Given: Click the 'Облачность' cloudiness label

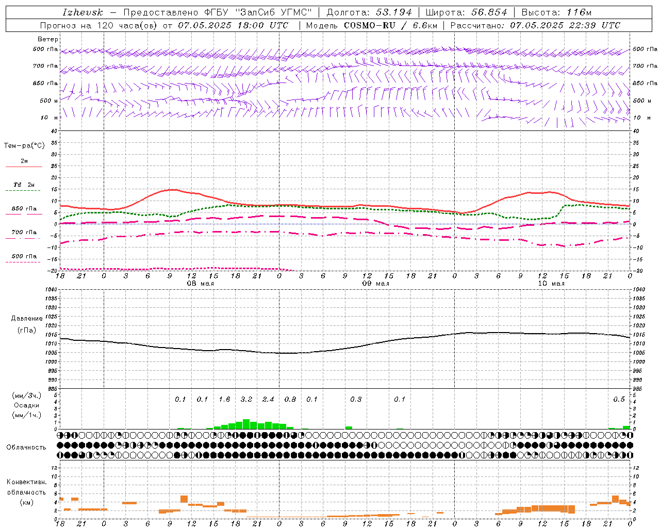Looking at the screenshot, I should [x=26, y=447].
